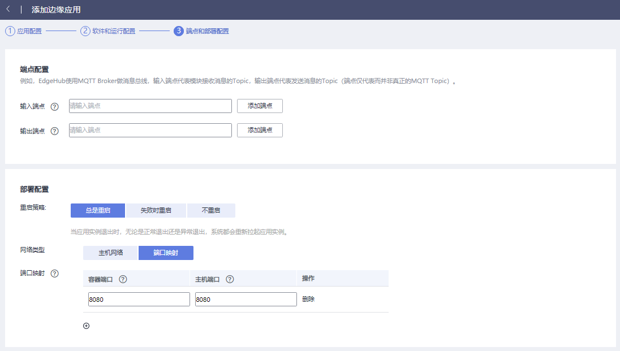Image resolution: width=620 pixels, height=351 pixels.
Task: Click the 操作 column header
Action: (x=308, y=278)
